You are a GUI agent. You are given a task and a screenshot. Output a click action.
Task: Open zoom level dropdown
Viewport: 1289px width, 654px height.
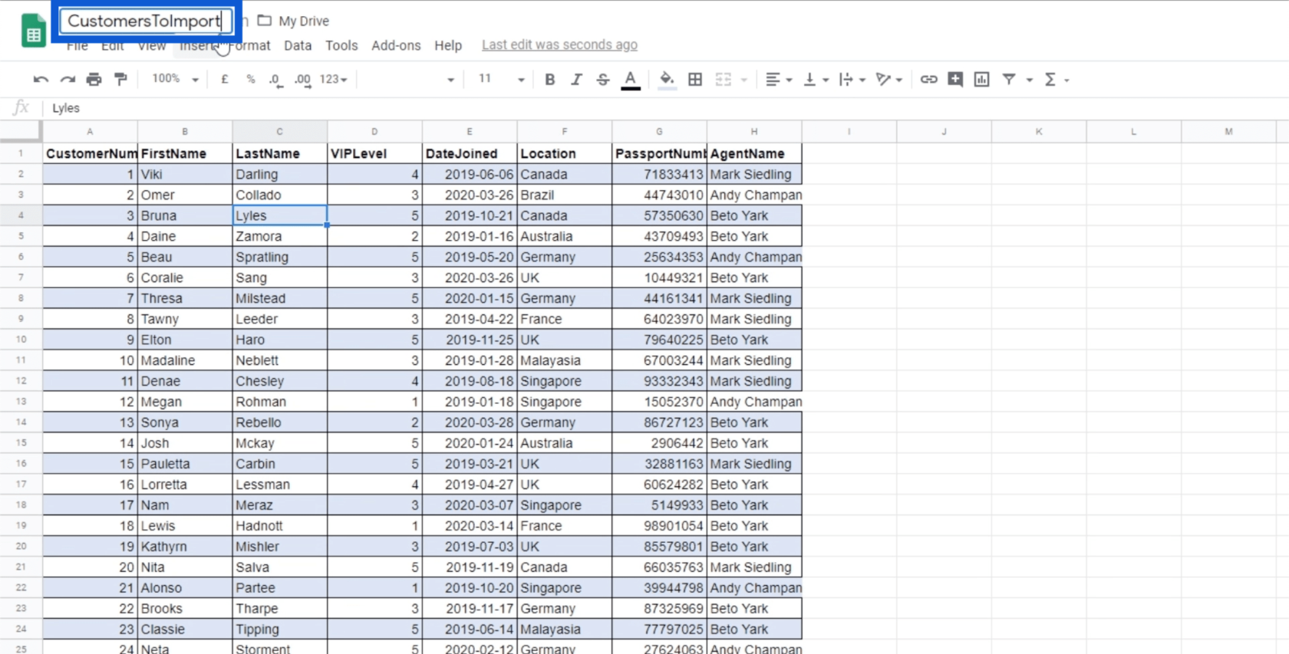[175, 79]
